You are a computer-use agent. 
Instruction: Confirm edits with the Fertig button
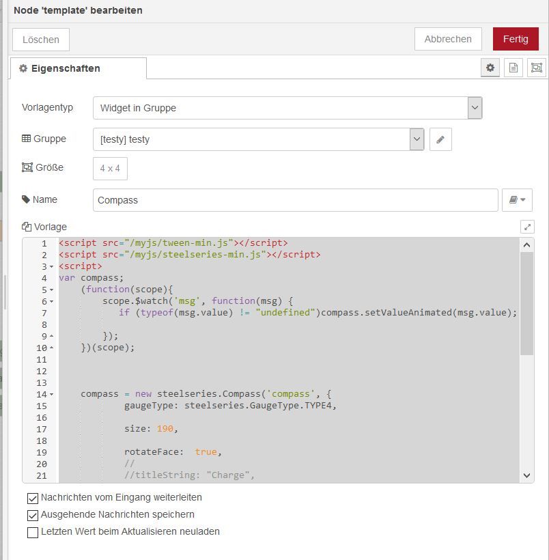click(x=516, y=39)
